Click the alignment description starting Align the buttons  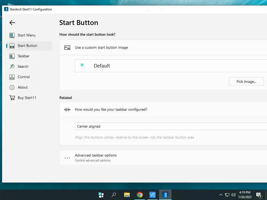coord(135,137)
